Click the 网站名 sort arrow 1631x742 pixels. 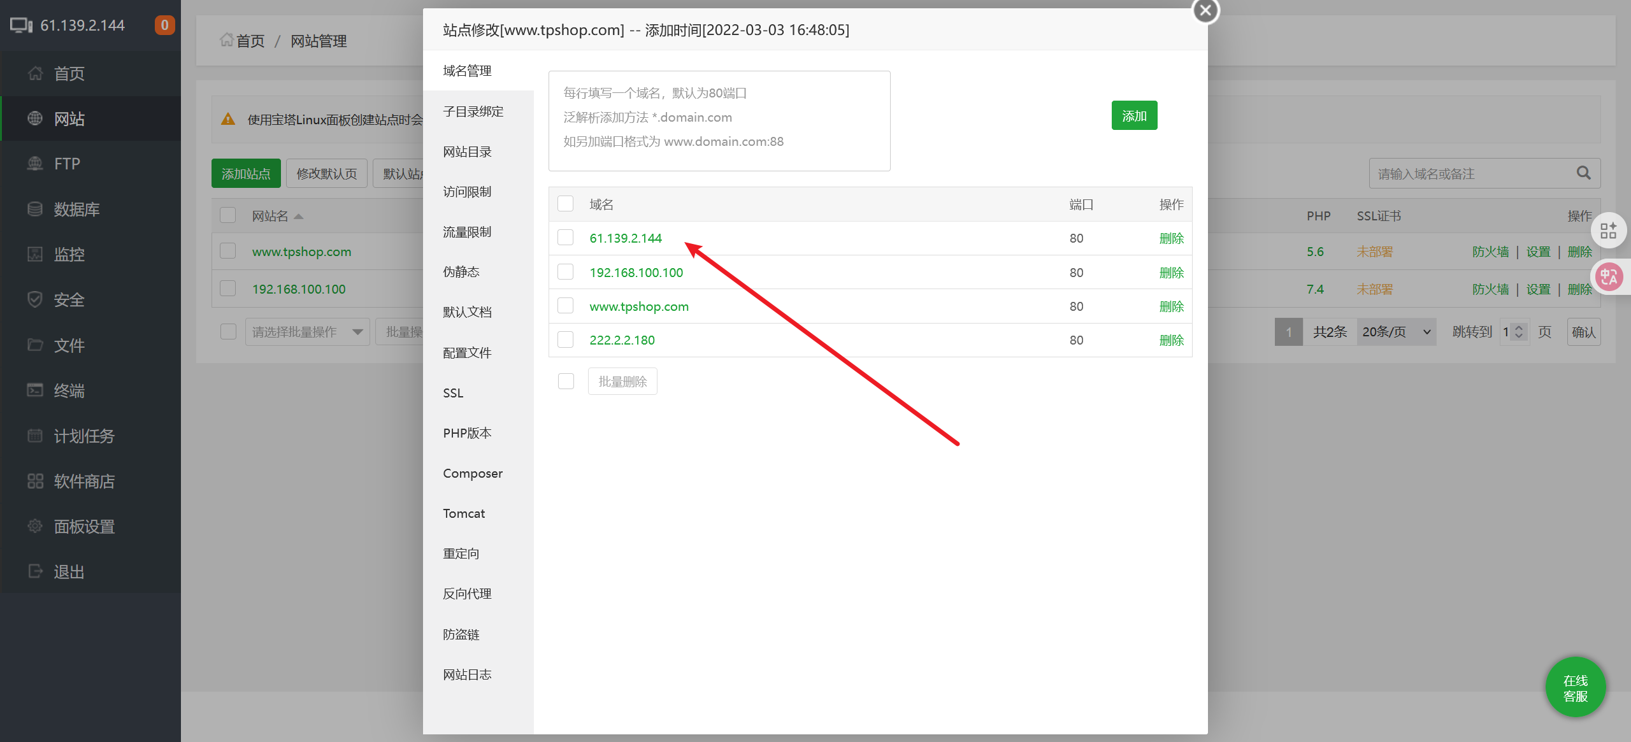299,217
